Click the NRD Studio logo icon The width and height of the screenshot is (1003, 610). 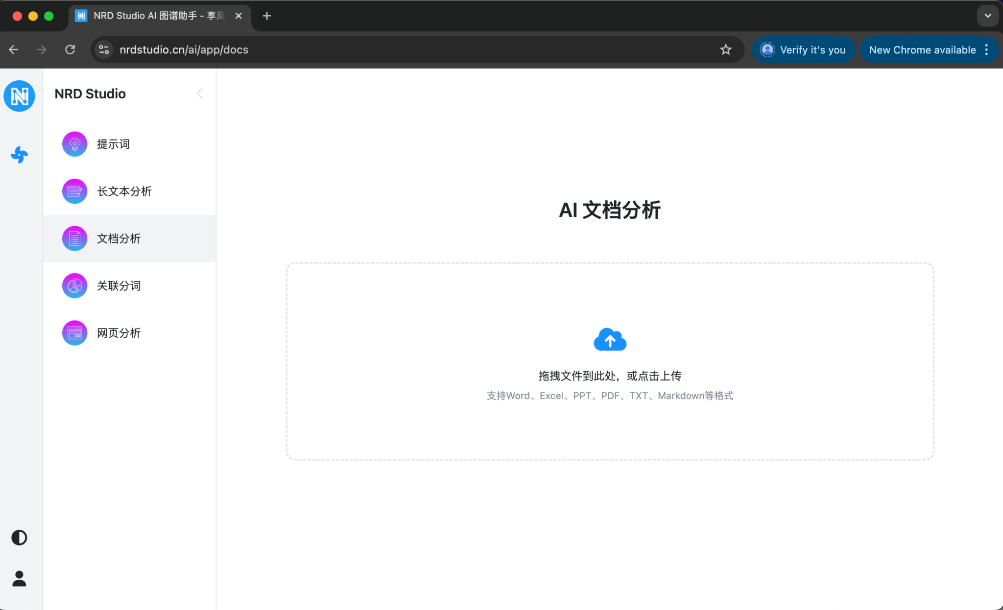[20, 96]
